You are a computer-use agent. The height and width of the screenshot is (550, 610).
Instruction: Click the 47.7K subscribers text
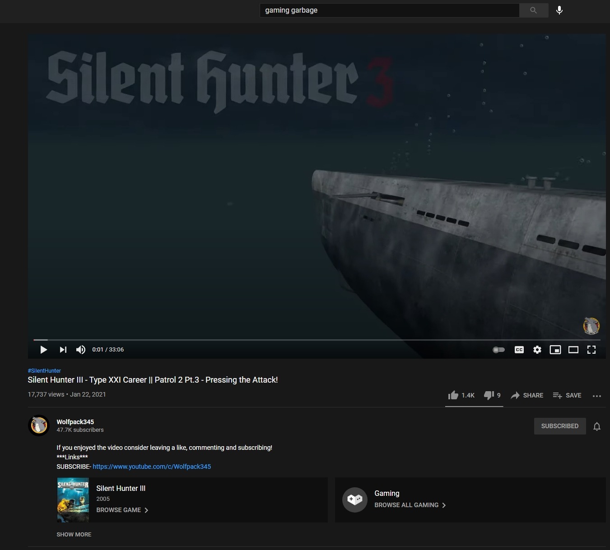pos(80,430)
